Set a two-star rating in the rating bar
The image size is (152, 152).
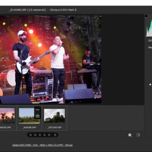point(35,135)
